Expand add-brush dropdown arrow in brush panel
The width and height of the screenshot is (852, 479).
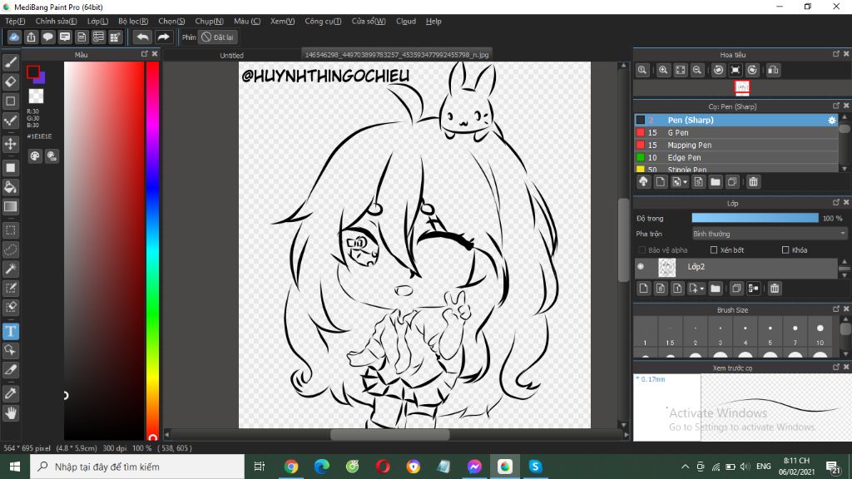click(x=685, y=182)
